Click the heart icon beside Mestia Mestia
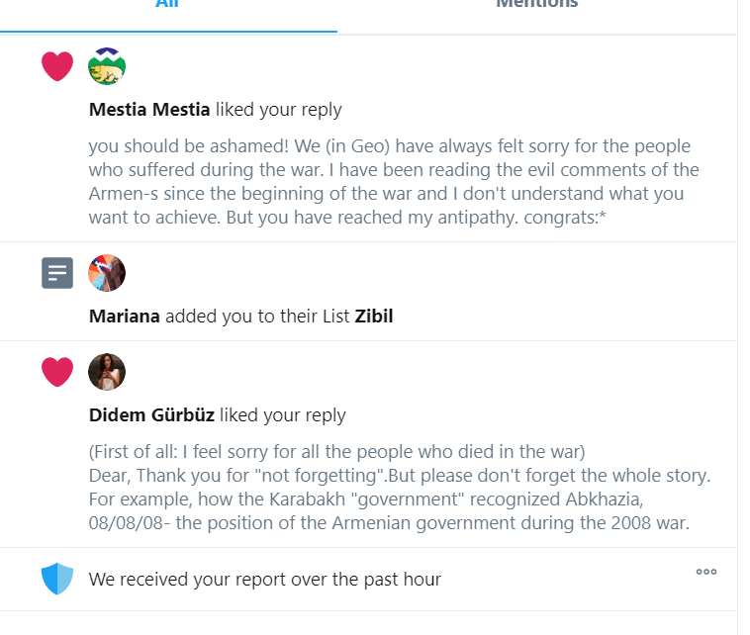The width and height of the screenshot is (750, 635). [x=57, y=66]
